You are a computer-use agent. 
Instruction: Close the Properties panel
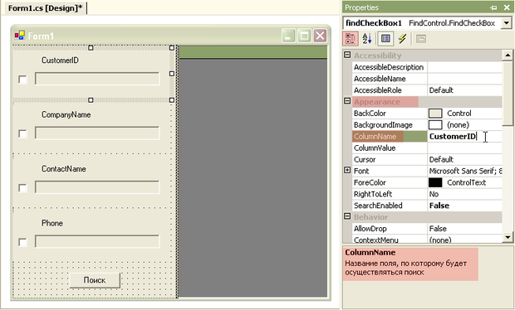(x=507, y=7)
